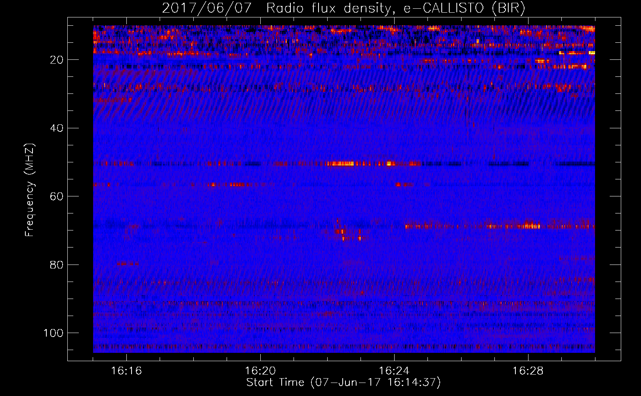
Task: Click the 16:16 time tick label
Action: (126, 371)
